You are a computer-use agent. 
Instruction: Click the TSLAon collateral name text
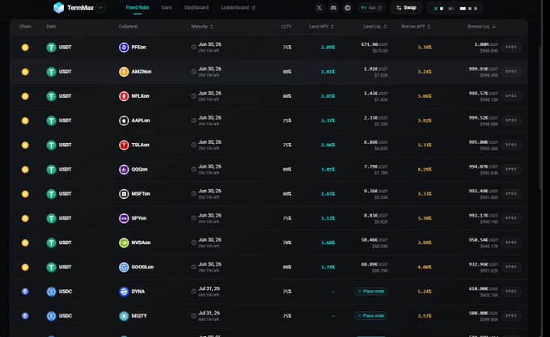pyautogui.click(x=140, y=145)
